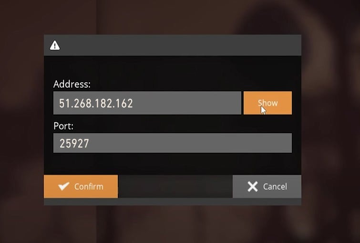
Task: Click the dialog's gray title bar
Action: [173, 45]
